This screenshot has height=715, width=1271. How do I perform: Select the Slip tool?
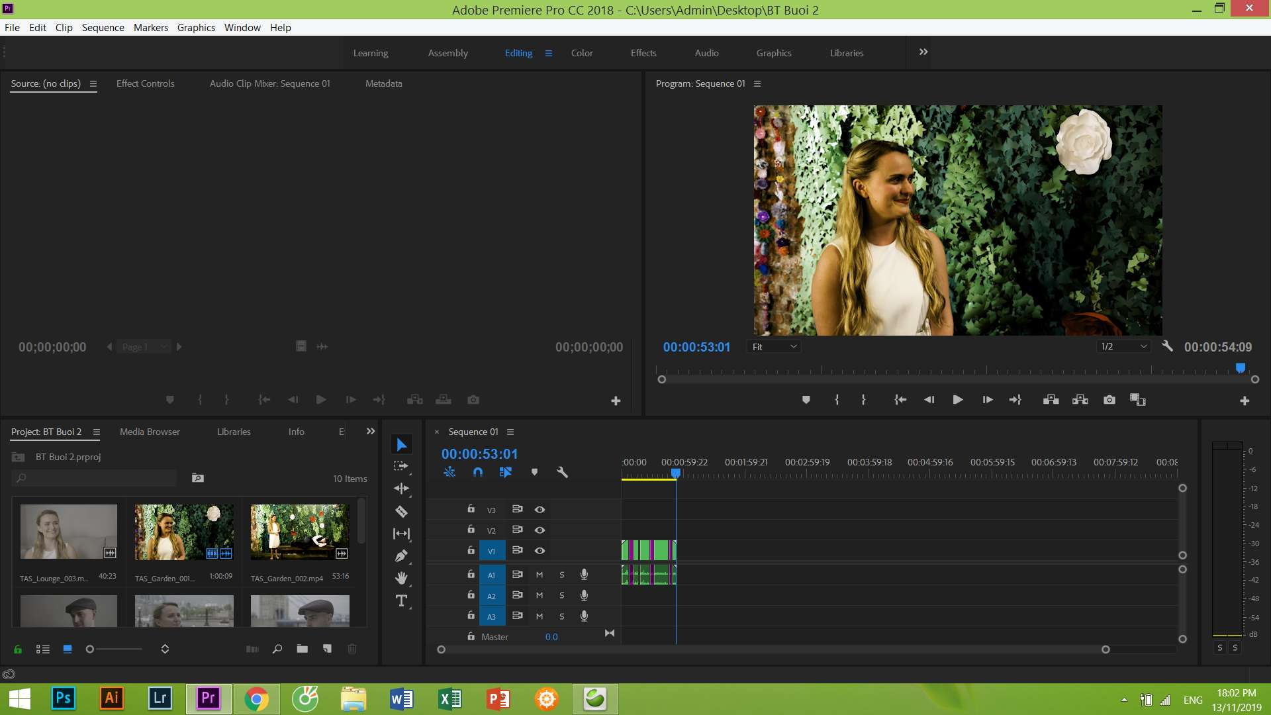(401, 534)
